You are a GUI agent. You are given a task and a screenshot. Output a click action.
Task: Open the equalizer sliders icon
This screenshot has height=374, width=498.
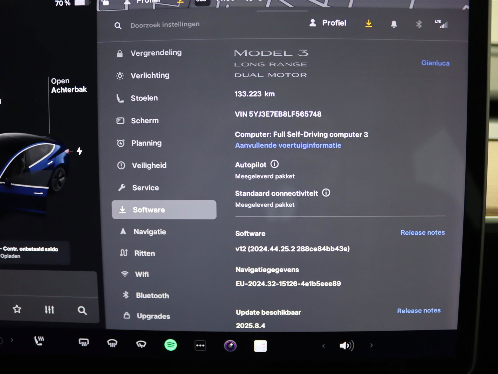(49, 310)
